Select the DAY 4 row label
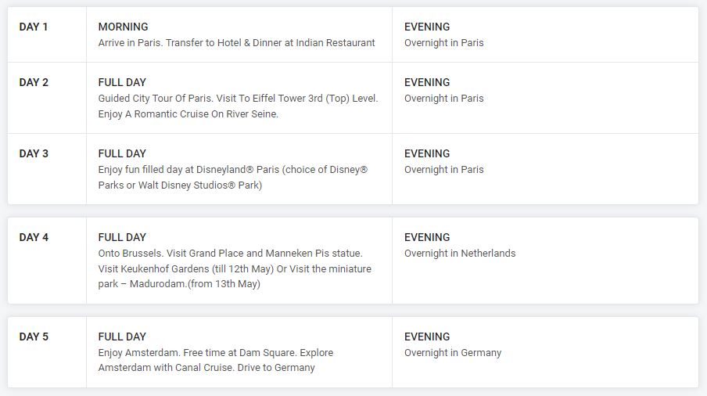The image size is (707, 396). (34, 238)
